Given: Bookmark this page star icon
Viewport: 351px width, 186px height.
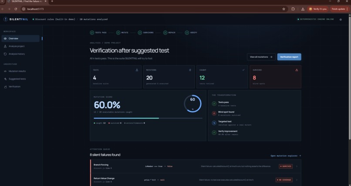Looking at the screenshot, I should tap(284, 9).
